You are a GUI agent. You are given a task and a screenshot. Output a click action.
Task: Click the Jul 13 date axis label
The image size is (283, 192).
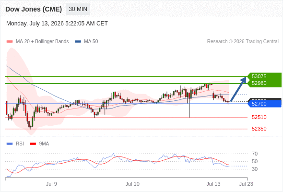pyautogui.click(x=213, y=184)
